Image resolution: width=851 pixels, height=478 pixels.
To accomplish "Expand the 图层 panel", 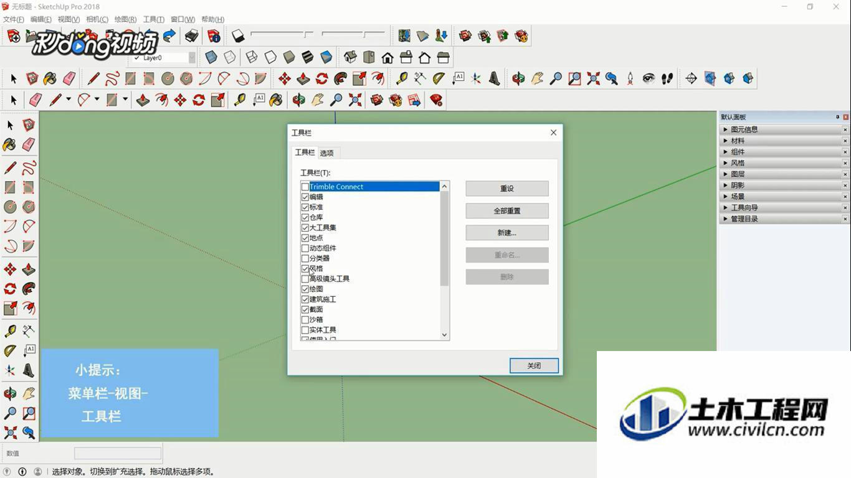I will pos(725,174).
